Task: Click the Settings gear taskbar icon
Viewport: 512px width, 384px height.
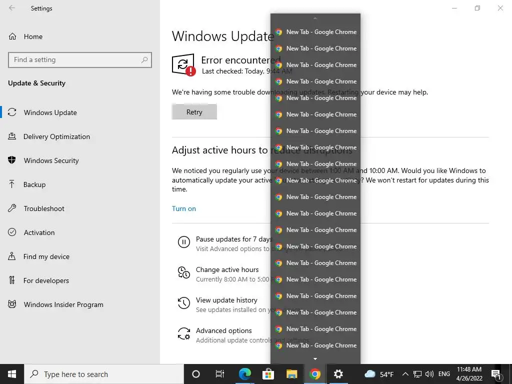Action: point(338,374)
